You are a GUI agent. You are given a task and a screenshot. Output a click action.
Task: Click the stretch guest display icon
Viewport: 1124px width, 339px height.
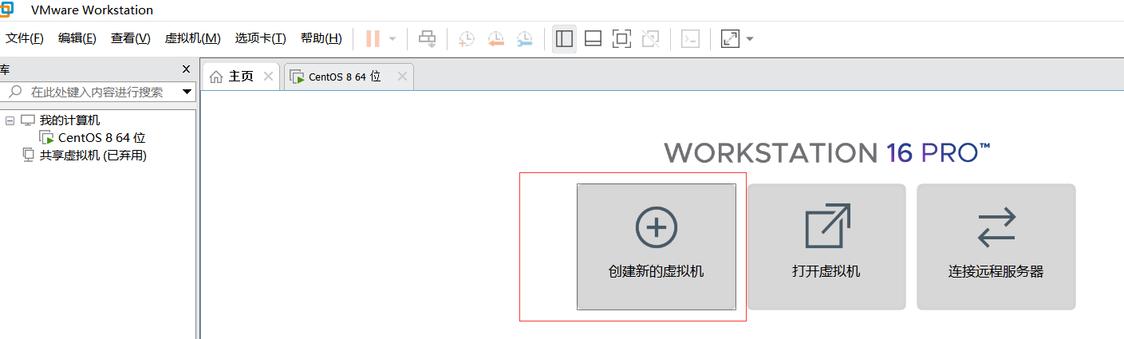tap(730, 38)
